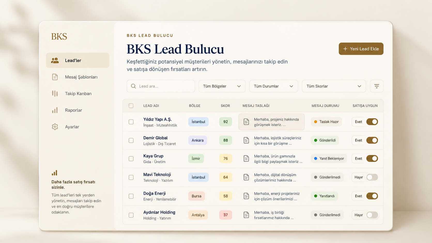The image size is (432, 243).
Task: Click the BKS logo in sidebar
Action: (59, 36)
